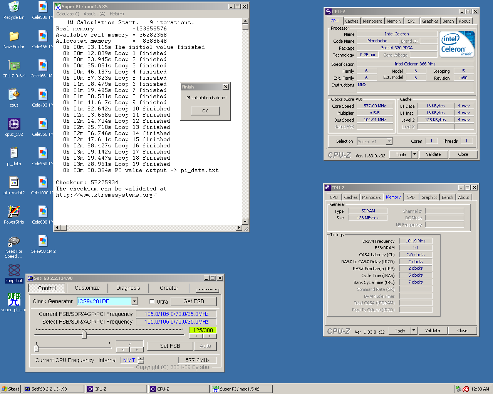The width and height of the screenshot is (493, 394).
Task: Click right arrow below 125/380 value
Action: pyautogui.click(x=210, y=336)
